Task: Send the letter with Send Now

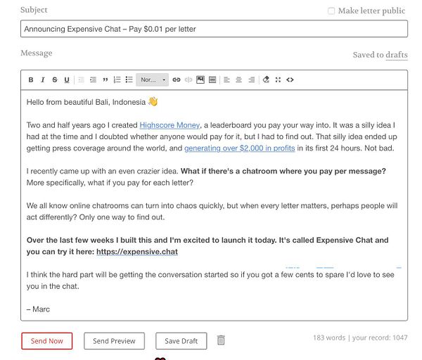Action: tap(47, 341)
